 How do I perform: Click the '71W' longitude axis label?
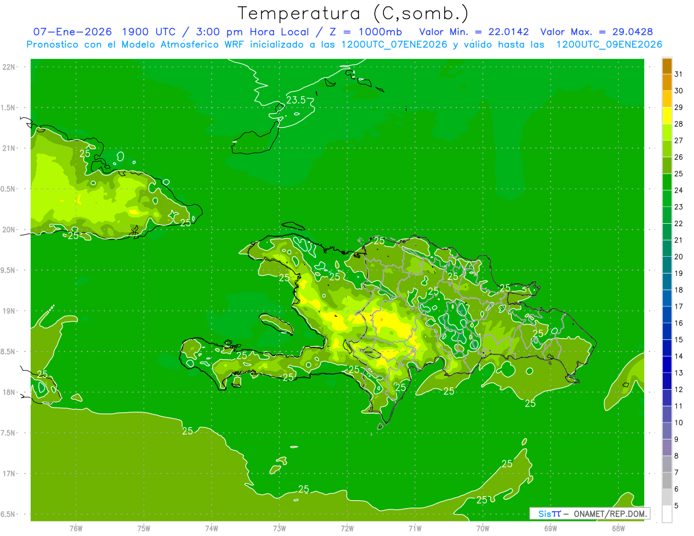[x=415, y=528]
